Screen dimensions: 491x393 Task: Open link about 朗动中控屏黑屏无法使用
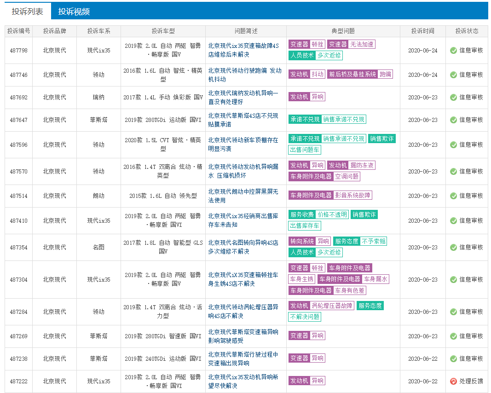[x=243, y=196]
